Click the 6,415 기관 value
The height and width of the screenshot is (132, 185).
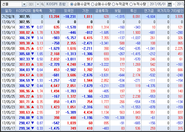coord(88,38)
